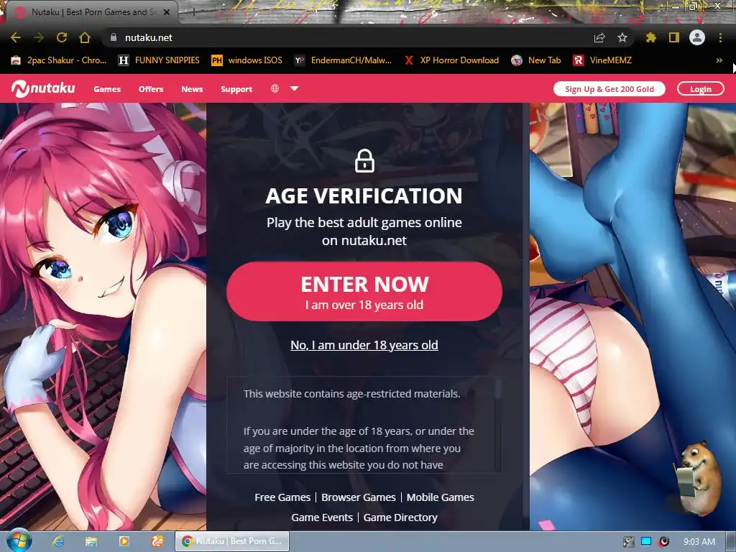This screenshot has height=552, width=736.
Task: Open the EndermanCH/Malw... bookmark
Action: tap(343, 60)
